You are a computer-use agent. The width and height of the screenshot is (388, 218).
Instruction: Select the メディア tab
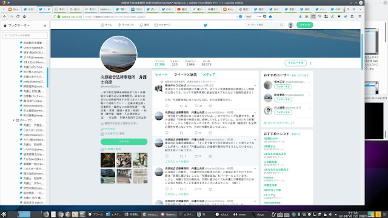click(x=209, y=74)
